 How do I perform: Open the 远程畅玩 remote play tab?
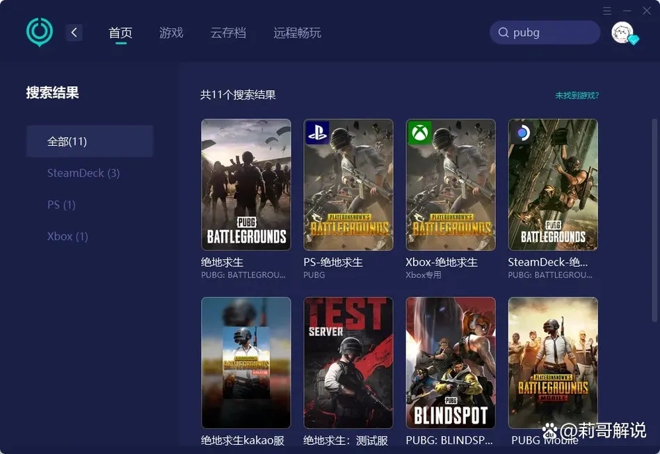point(297,33)
